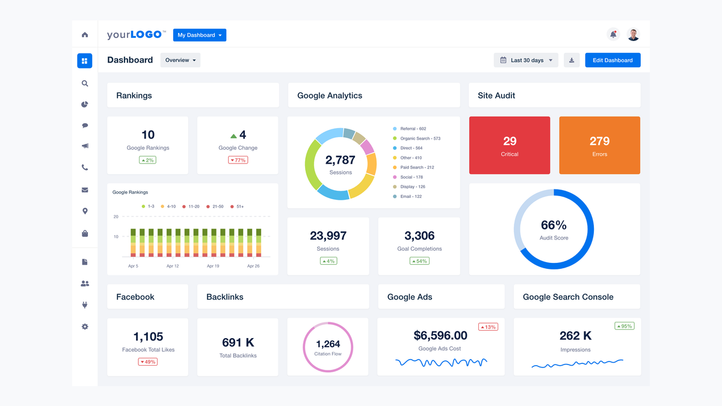Open the shopping bag icon in sidebar
This screenshot has width=722, height=406.
click(x=85, y=233)
